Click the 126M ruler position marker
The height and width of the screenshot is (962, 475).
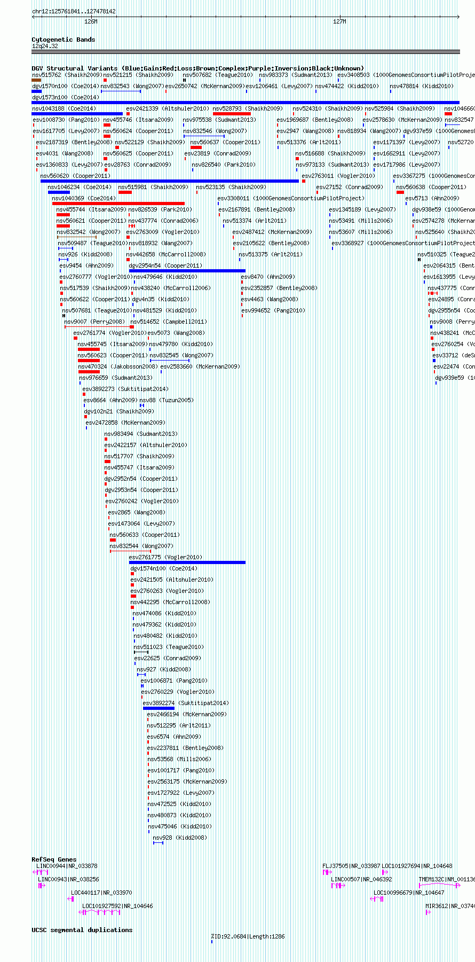[91, 21]
